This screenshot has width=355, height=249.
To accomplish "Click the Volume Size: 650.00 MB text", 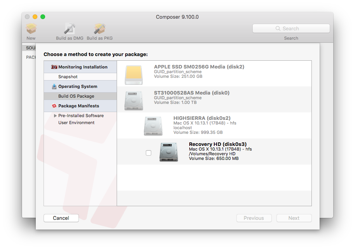I will pos(214,158).
